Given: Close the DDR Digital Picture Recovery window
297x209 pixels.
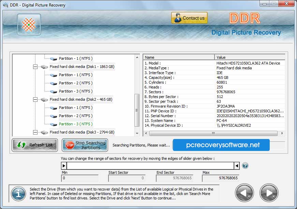Looking at the screenshot, I should (x=286, y=4).
